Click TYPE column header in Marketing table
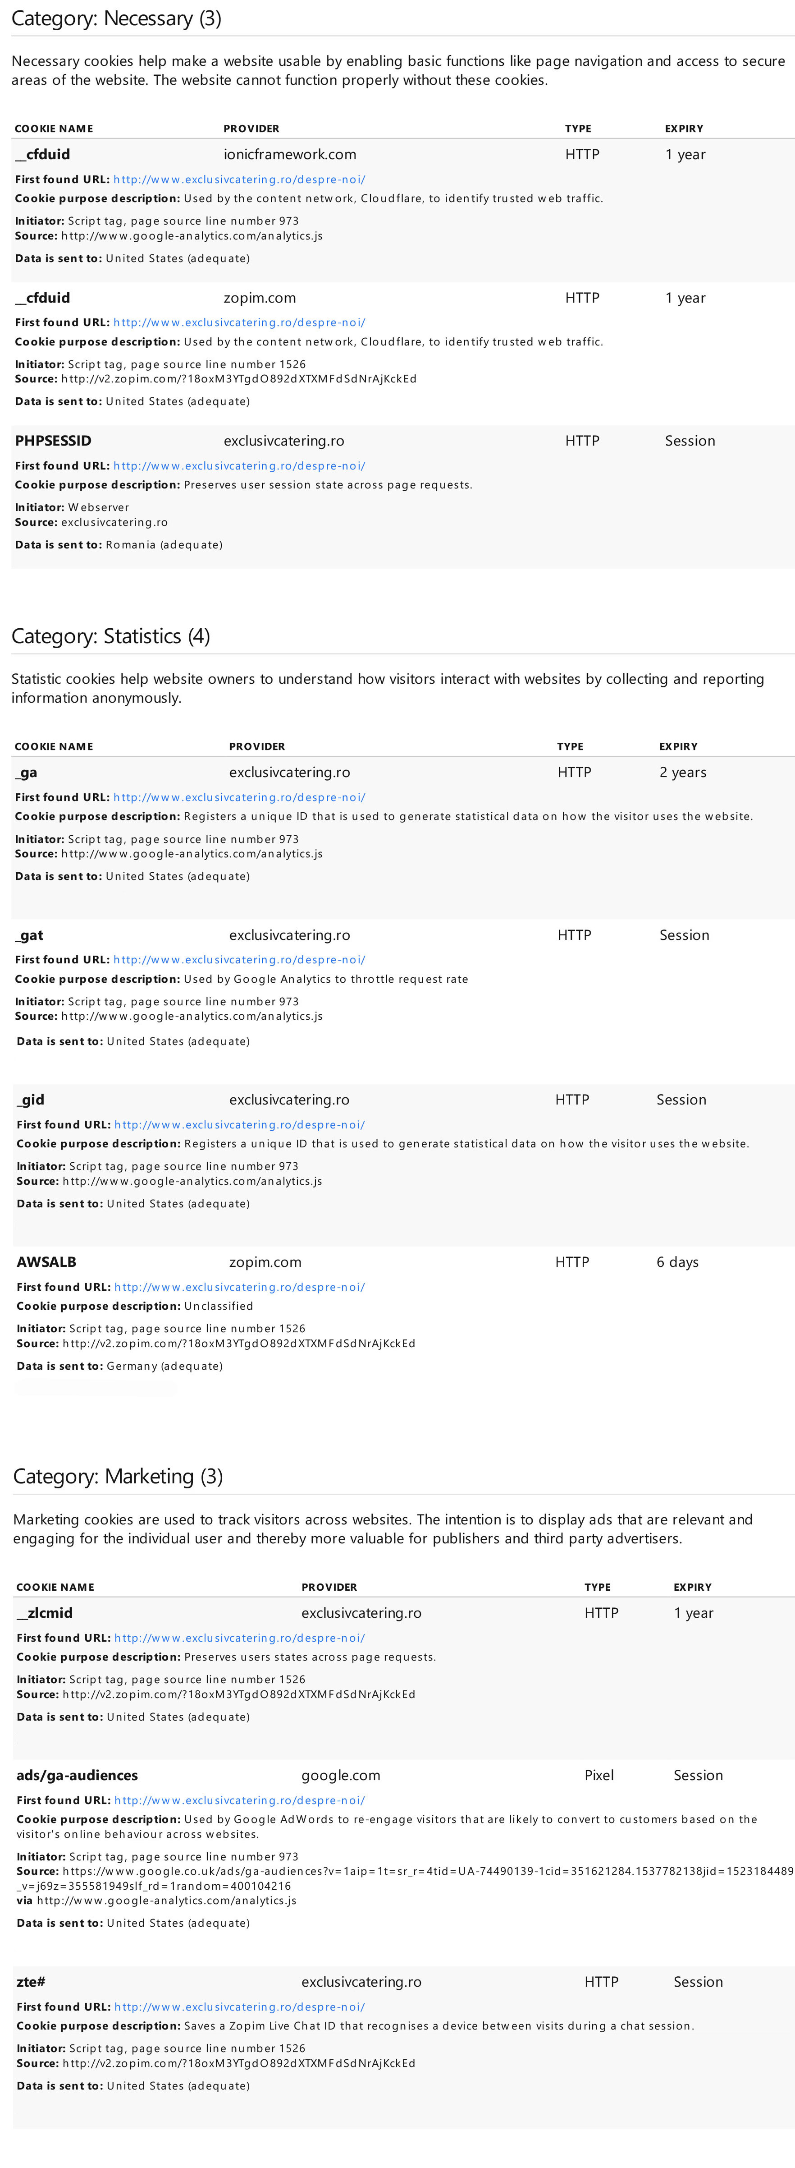This screenshot has width=795, height=2168. tap(597, 1587)
